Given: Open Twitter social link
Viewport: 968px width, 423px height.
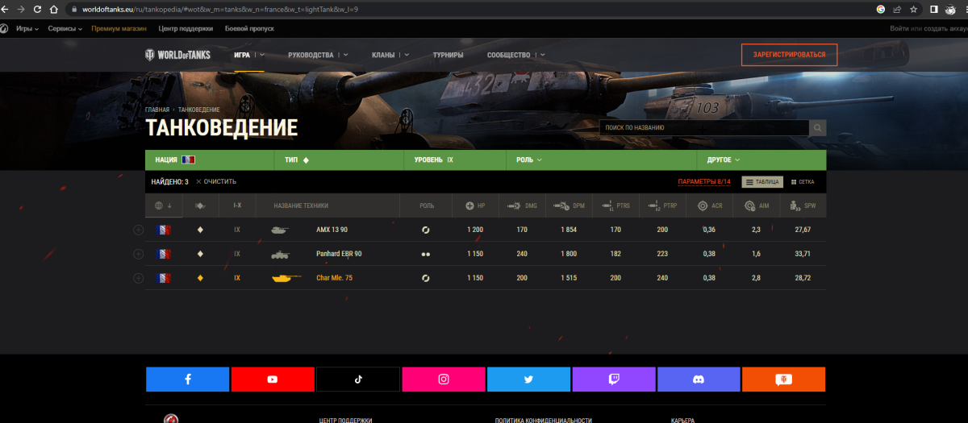Looking at the screenshot, I should (x=528, y=379).
